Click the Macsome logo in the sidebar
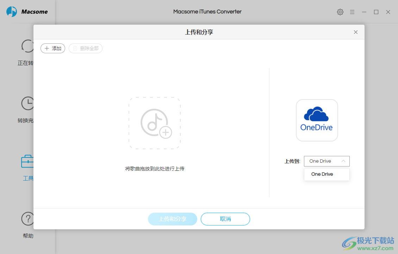This screenshot has height=254, width=398. click(x=27, y=12)
